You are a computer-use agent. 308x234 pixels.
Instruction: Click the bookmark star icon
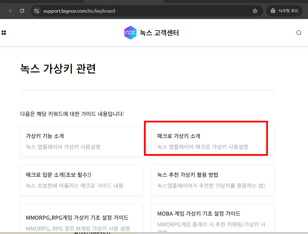[255, 11]
